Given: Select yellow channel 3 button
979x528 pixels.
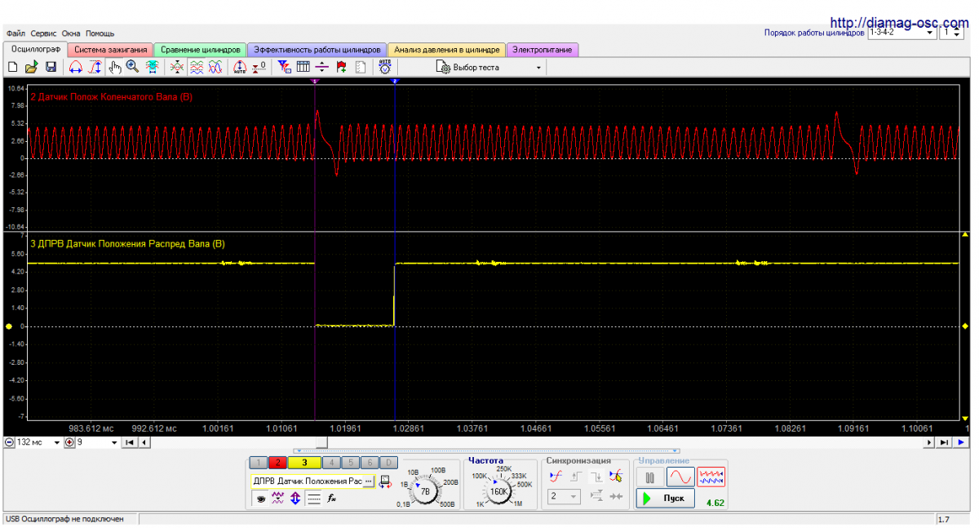Looking at the screenshot, I should tap(304, 463).
